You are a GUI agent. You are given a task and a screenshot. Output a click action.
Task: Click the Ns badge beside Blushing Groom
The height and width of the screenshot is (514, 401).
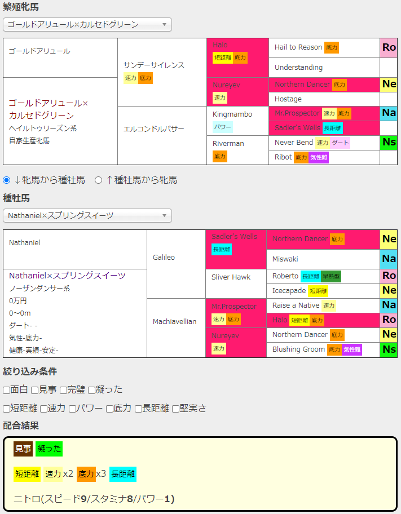pyautogui.click(x=389, y=349)
